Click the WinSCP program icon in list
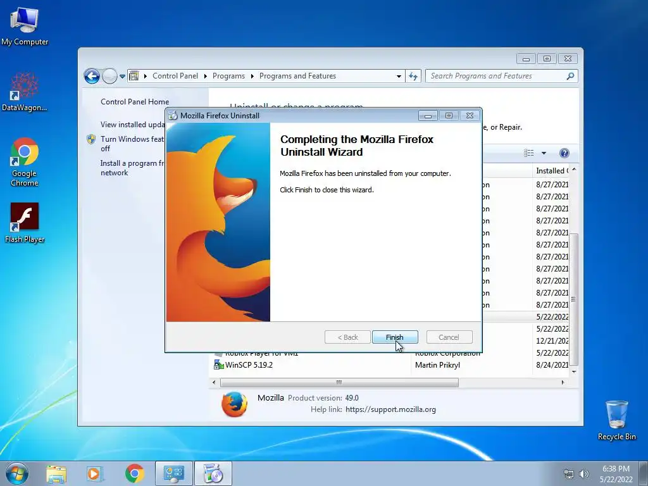The height and width of the screenshot is (486, 648). coord(218,365)
